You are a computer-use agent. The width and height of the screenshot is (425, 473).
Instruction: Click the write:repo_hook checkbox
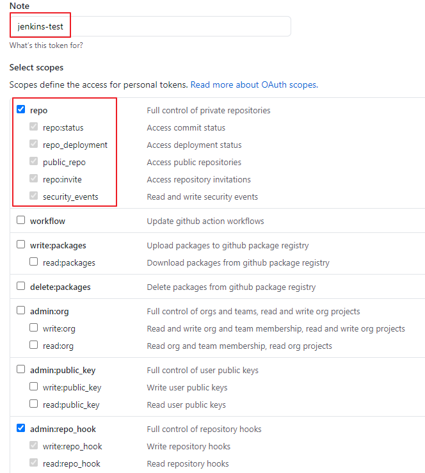(x=33, y=445)
